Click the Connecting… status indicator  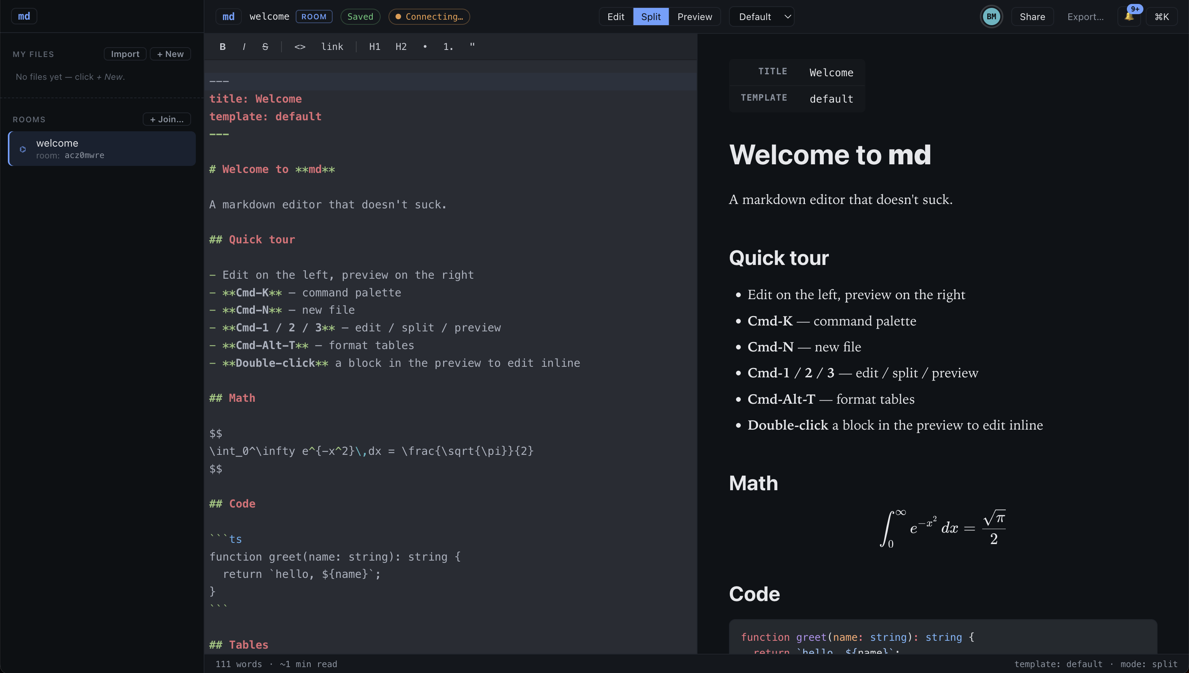(429, 17)
